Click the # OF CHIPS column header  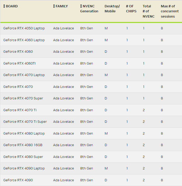[x=131, y=9]
